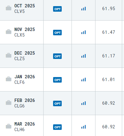Open OPT options for NOV 2025
This screenshot has width=124, height=136.
click(57, 33)
